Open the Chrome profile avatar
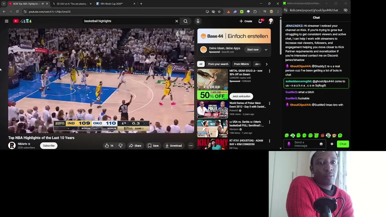386x217 pixels. pyautogui.click(x=271, y=11)
